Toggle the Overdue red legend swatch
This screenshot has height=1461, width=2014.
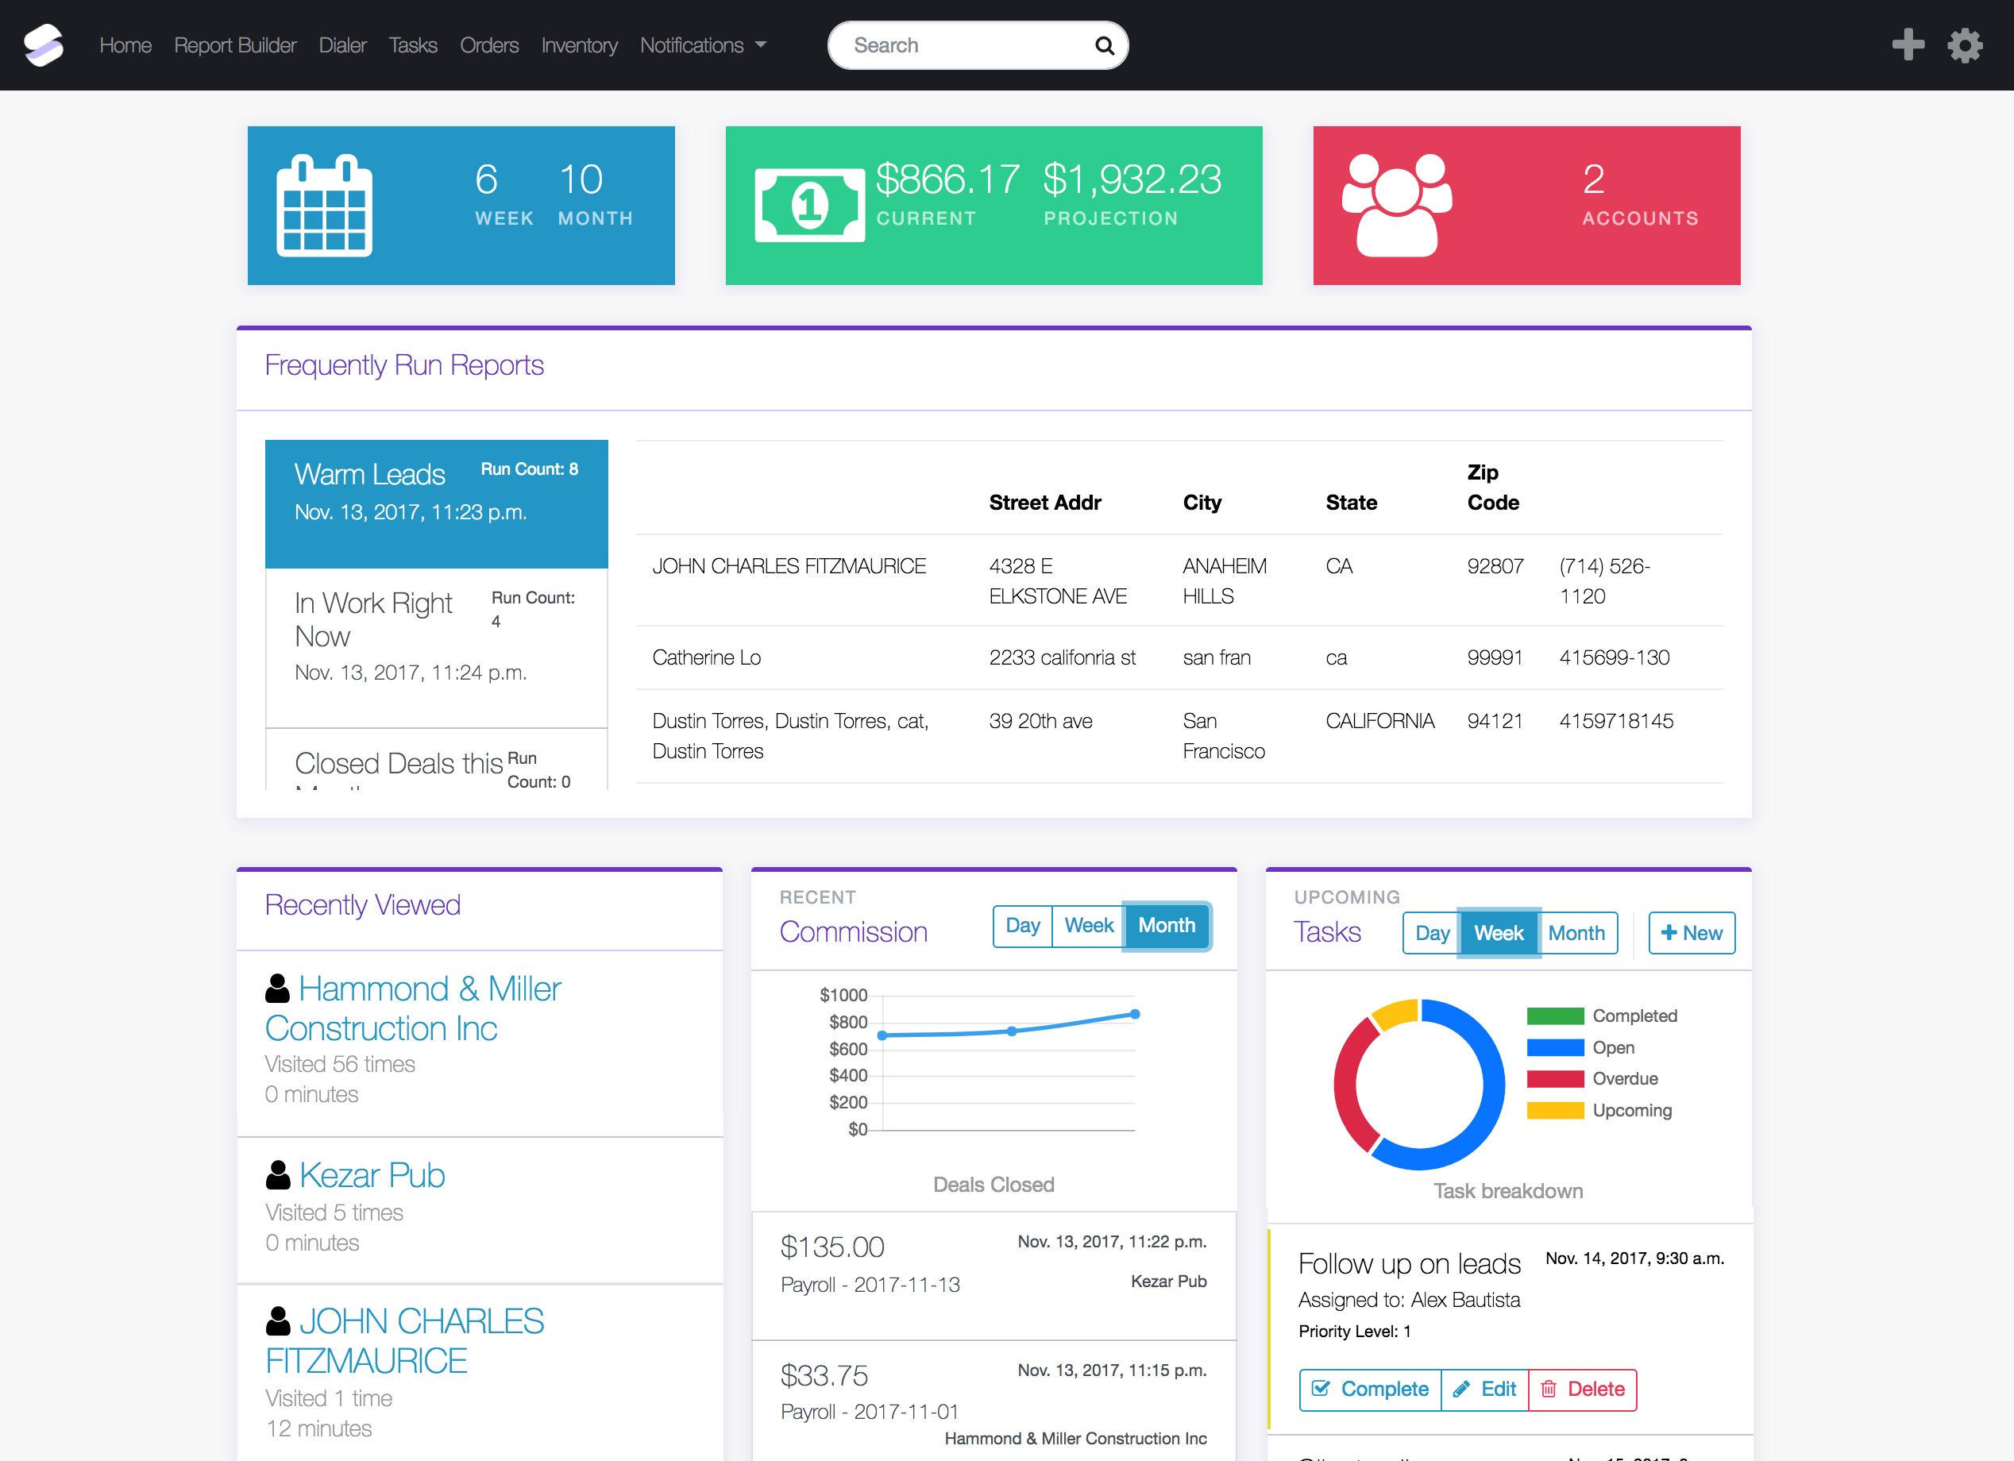[x=1555, y=1078]
